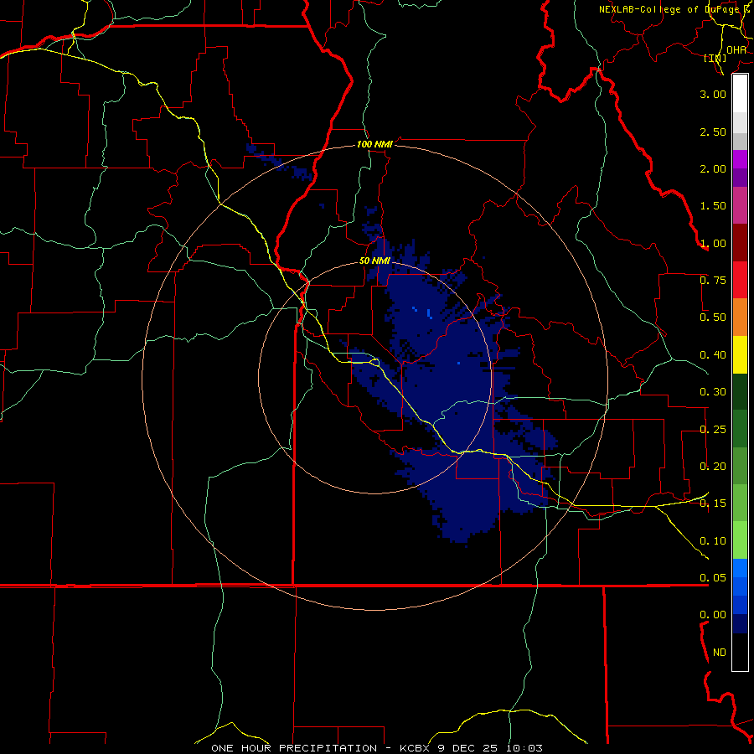Pick the white swatch atop the color scale

coord(740,94)
